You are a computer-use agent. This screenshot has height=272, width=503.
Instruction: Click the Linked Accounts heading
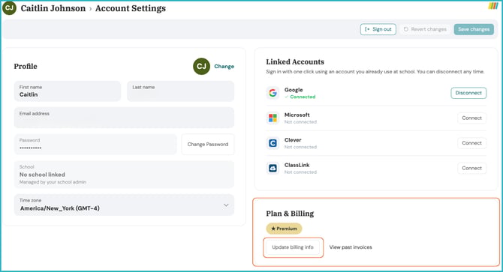point(295,61)
